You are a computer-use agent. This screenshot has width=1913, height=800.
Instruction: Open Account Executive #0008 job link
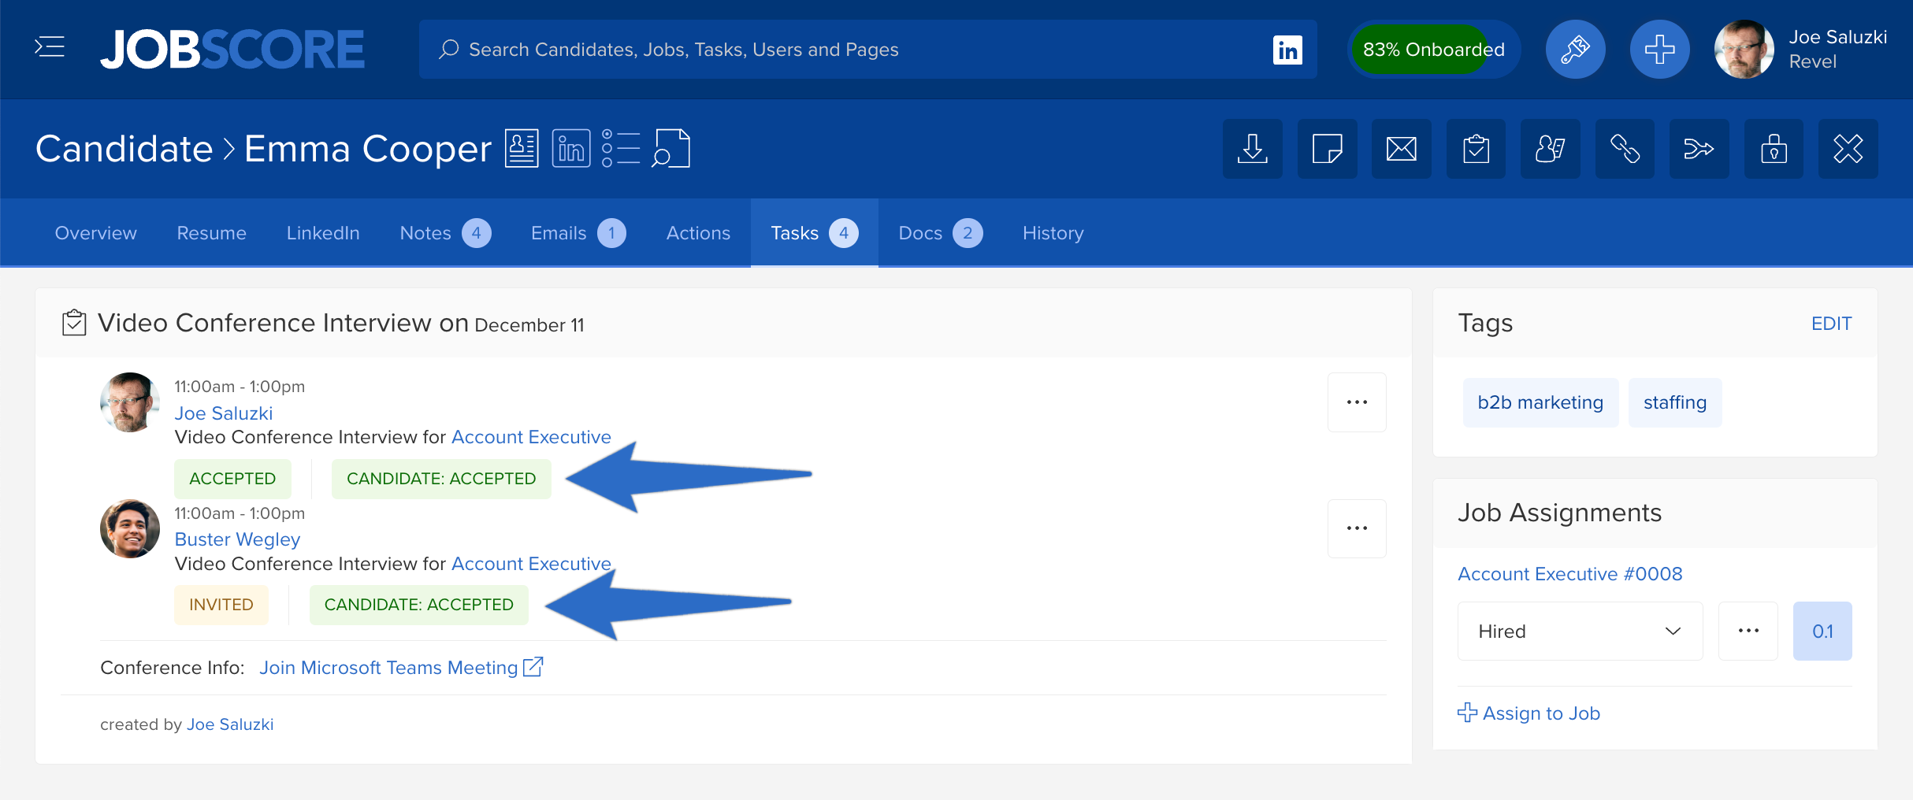(x=1570, y=574)
